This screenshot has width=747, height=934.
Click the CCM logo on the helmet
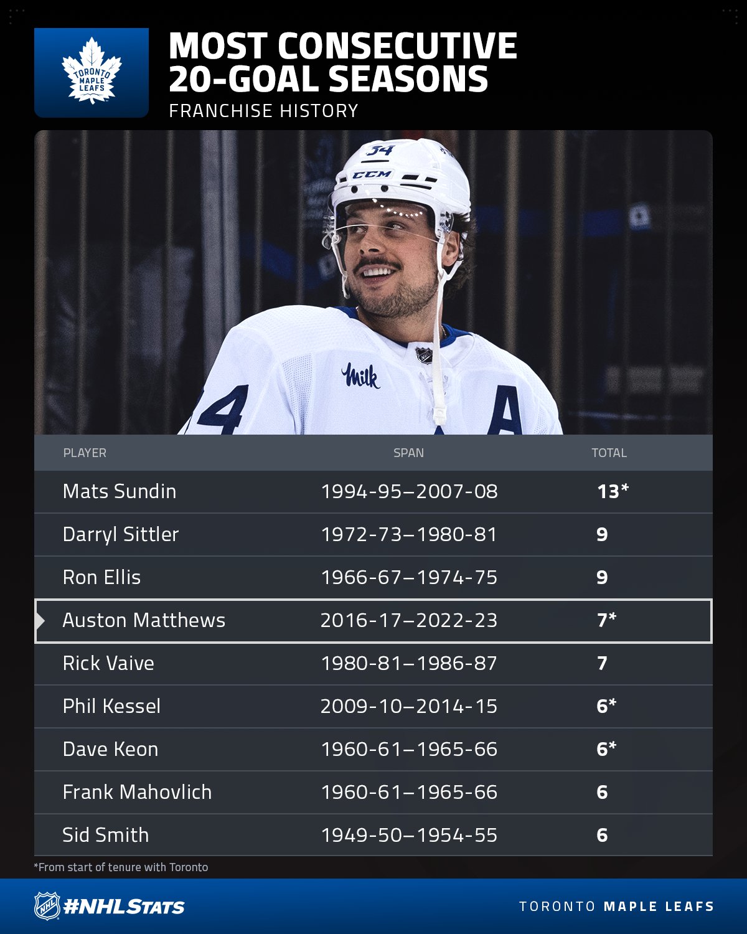pos(372,175)
